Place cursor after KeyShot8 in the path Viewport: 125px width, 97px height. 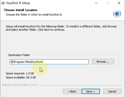(x=43, y=62)
